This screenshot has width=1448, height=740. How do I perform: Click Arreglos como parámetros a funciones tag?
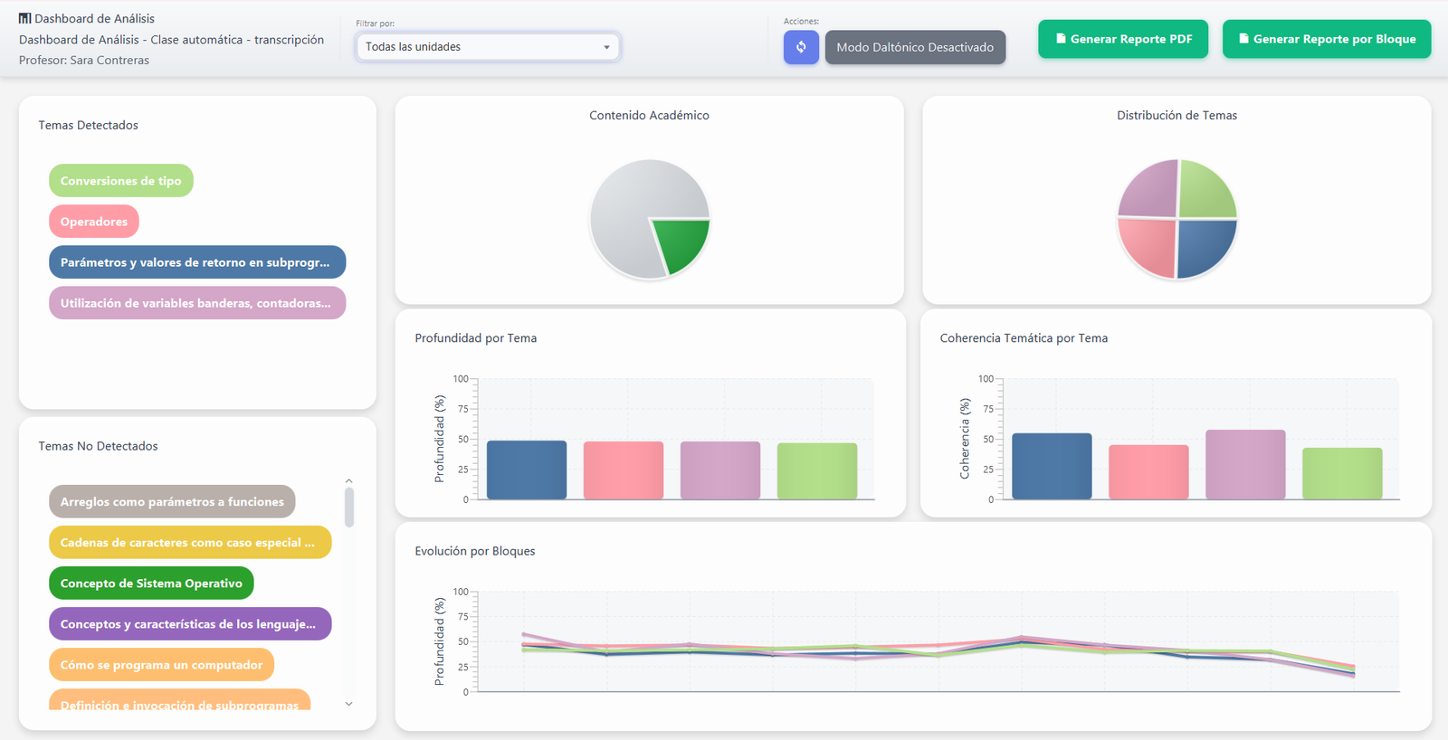point(172,501)
